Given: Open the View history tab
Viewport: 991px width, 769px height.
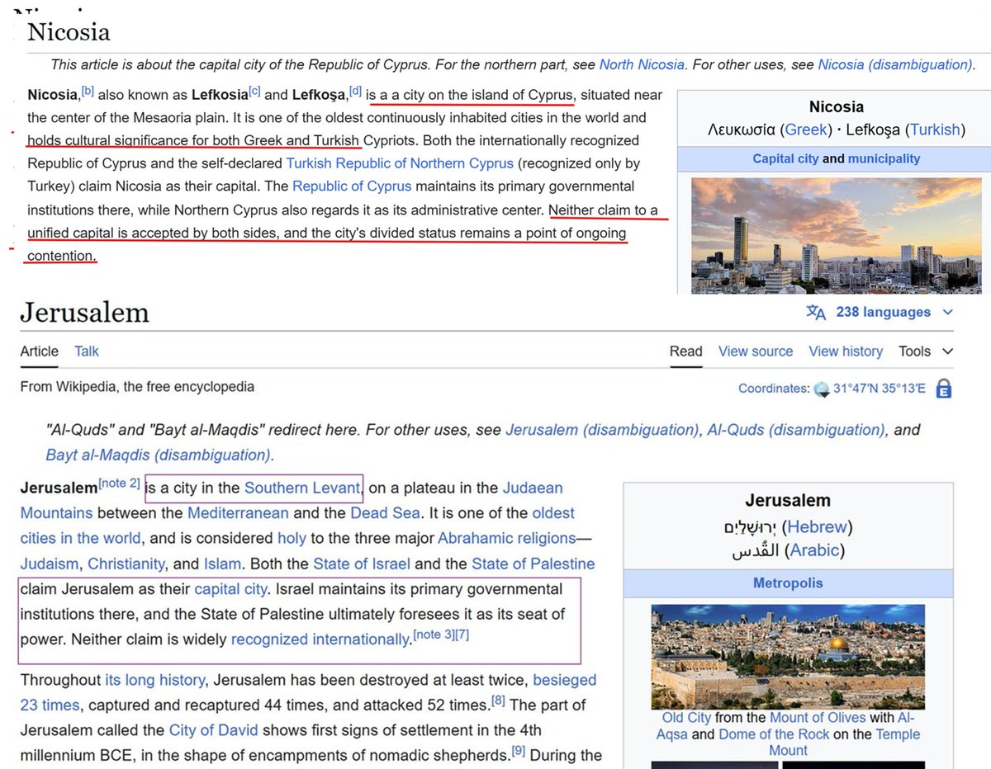Looking at the screenshot, I should (846, 351).
